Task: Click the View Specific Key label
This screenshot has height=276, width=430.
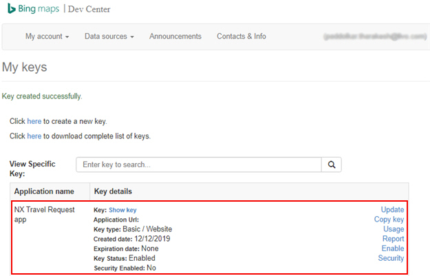Action: (32, 169)
